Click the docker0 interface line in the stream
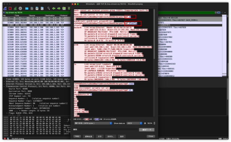This screenshot has width=231, height=142. pos(104,28)
